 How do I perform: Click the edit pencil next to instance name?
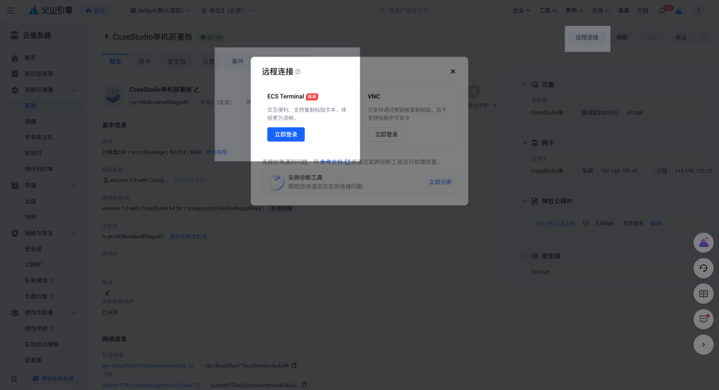(x=196, y=89)
